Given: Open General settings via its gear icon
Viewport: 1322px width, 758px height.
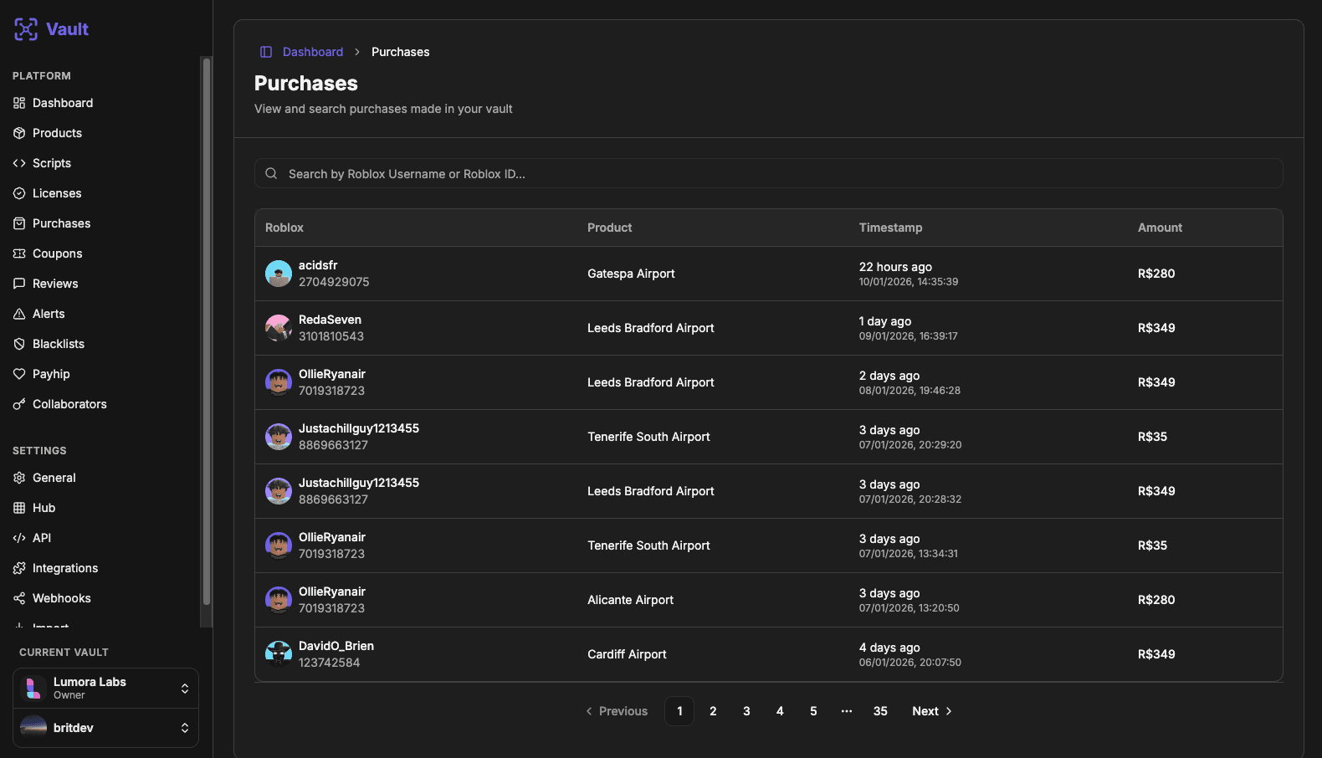Looking at the screenshot, I should pos(19,478).
